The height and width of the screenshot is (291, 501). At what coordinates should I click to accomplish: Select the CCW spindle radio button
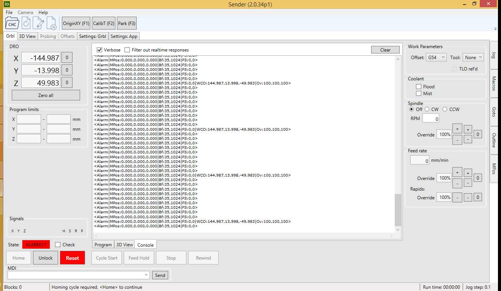(x=445, y=110)
